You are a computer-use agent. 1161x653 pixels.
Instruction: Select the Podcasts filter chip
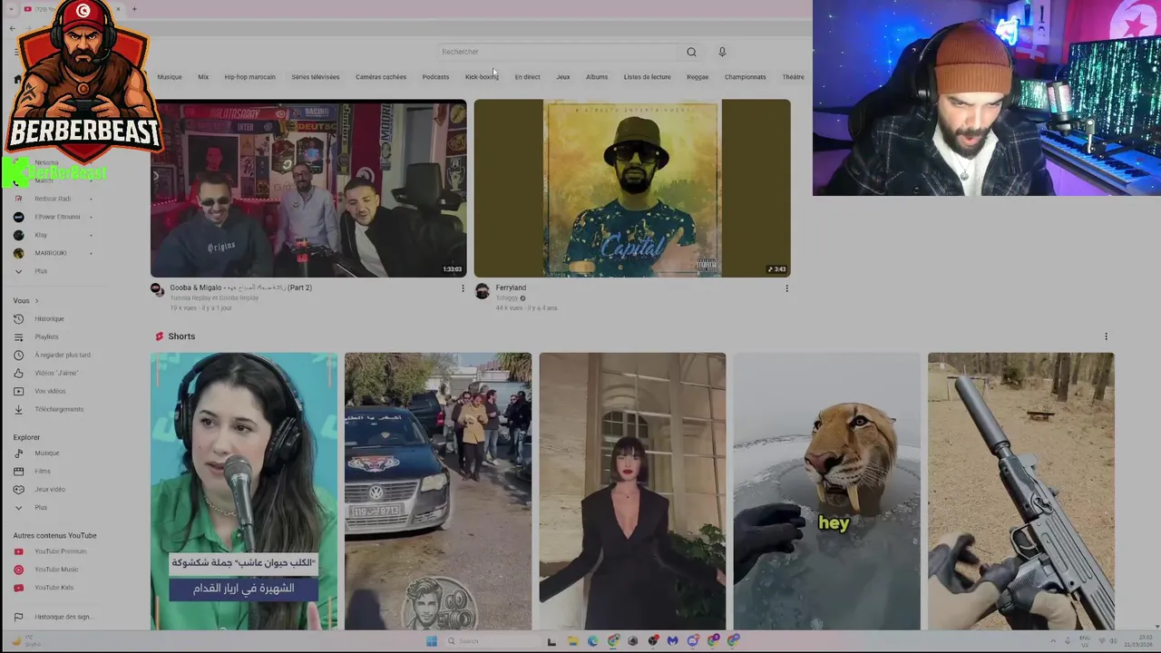coord(435,77)
